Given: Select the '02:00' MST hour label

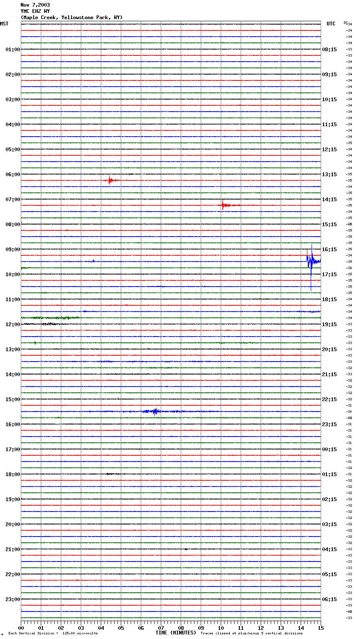Looking at the screenshot, I should (13, 75).
